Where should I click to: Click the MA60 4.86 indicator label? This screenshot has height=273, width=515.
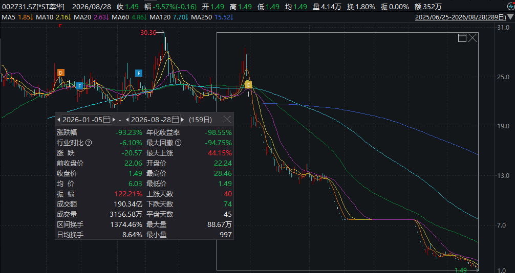[129, 17]
